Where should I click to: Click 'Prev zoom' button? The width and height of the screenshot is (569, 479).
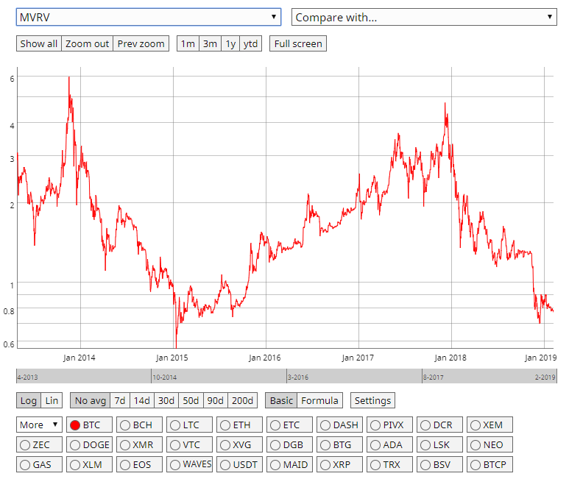pyautogui.click(x=141, y=43)
